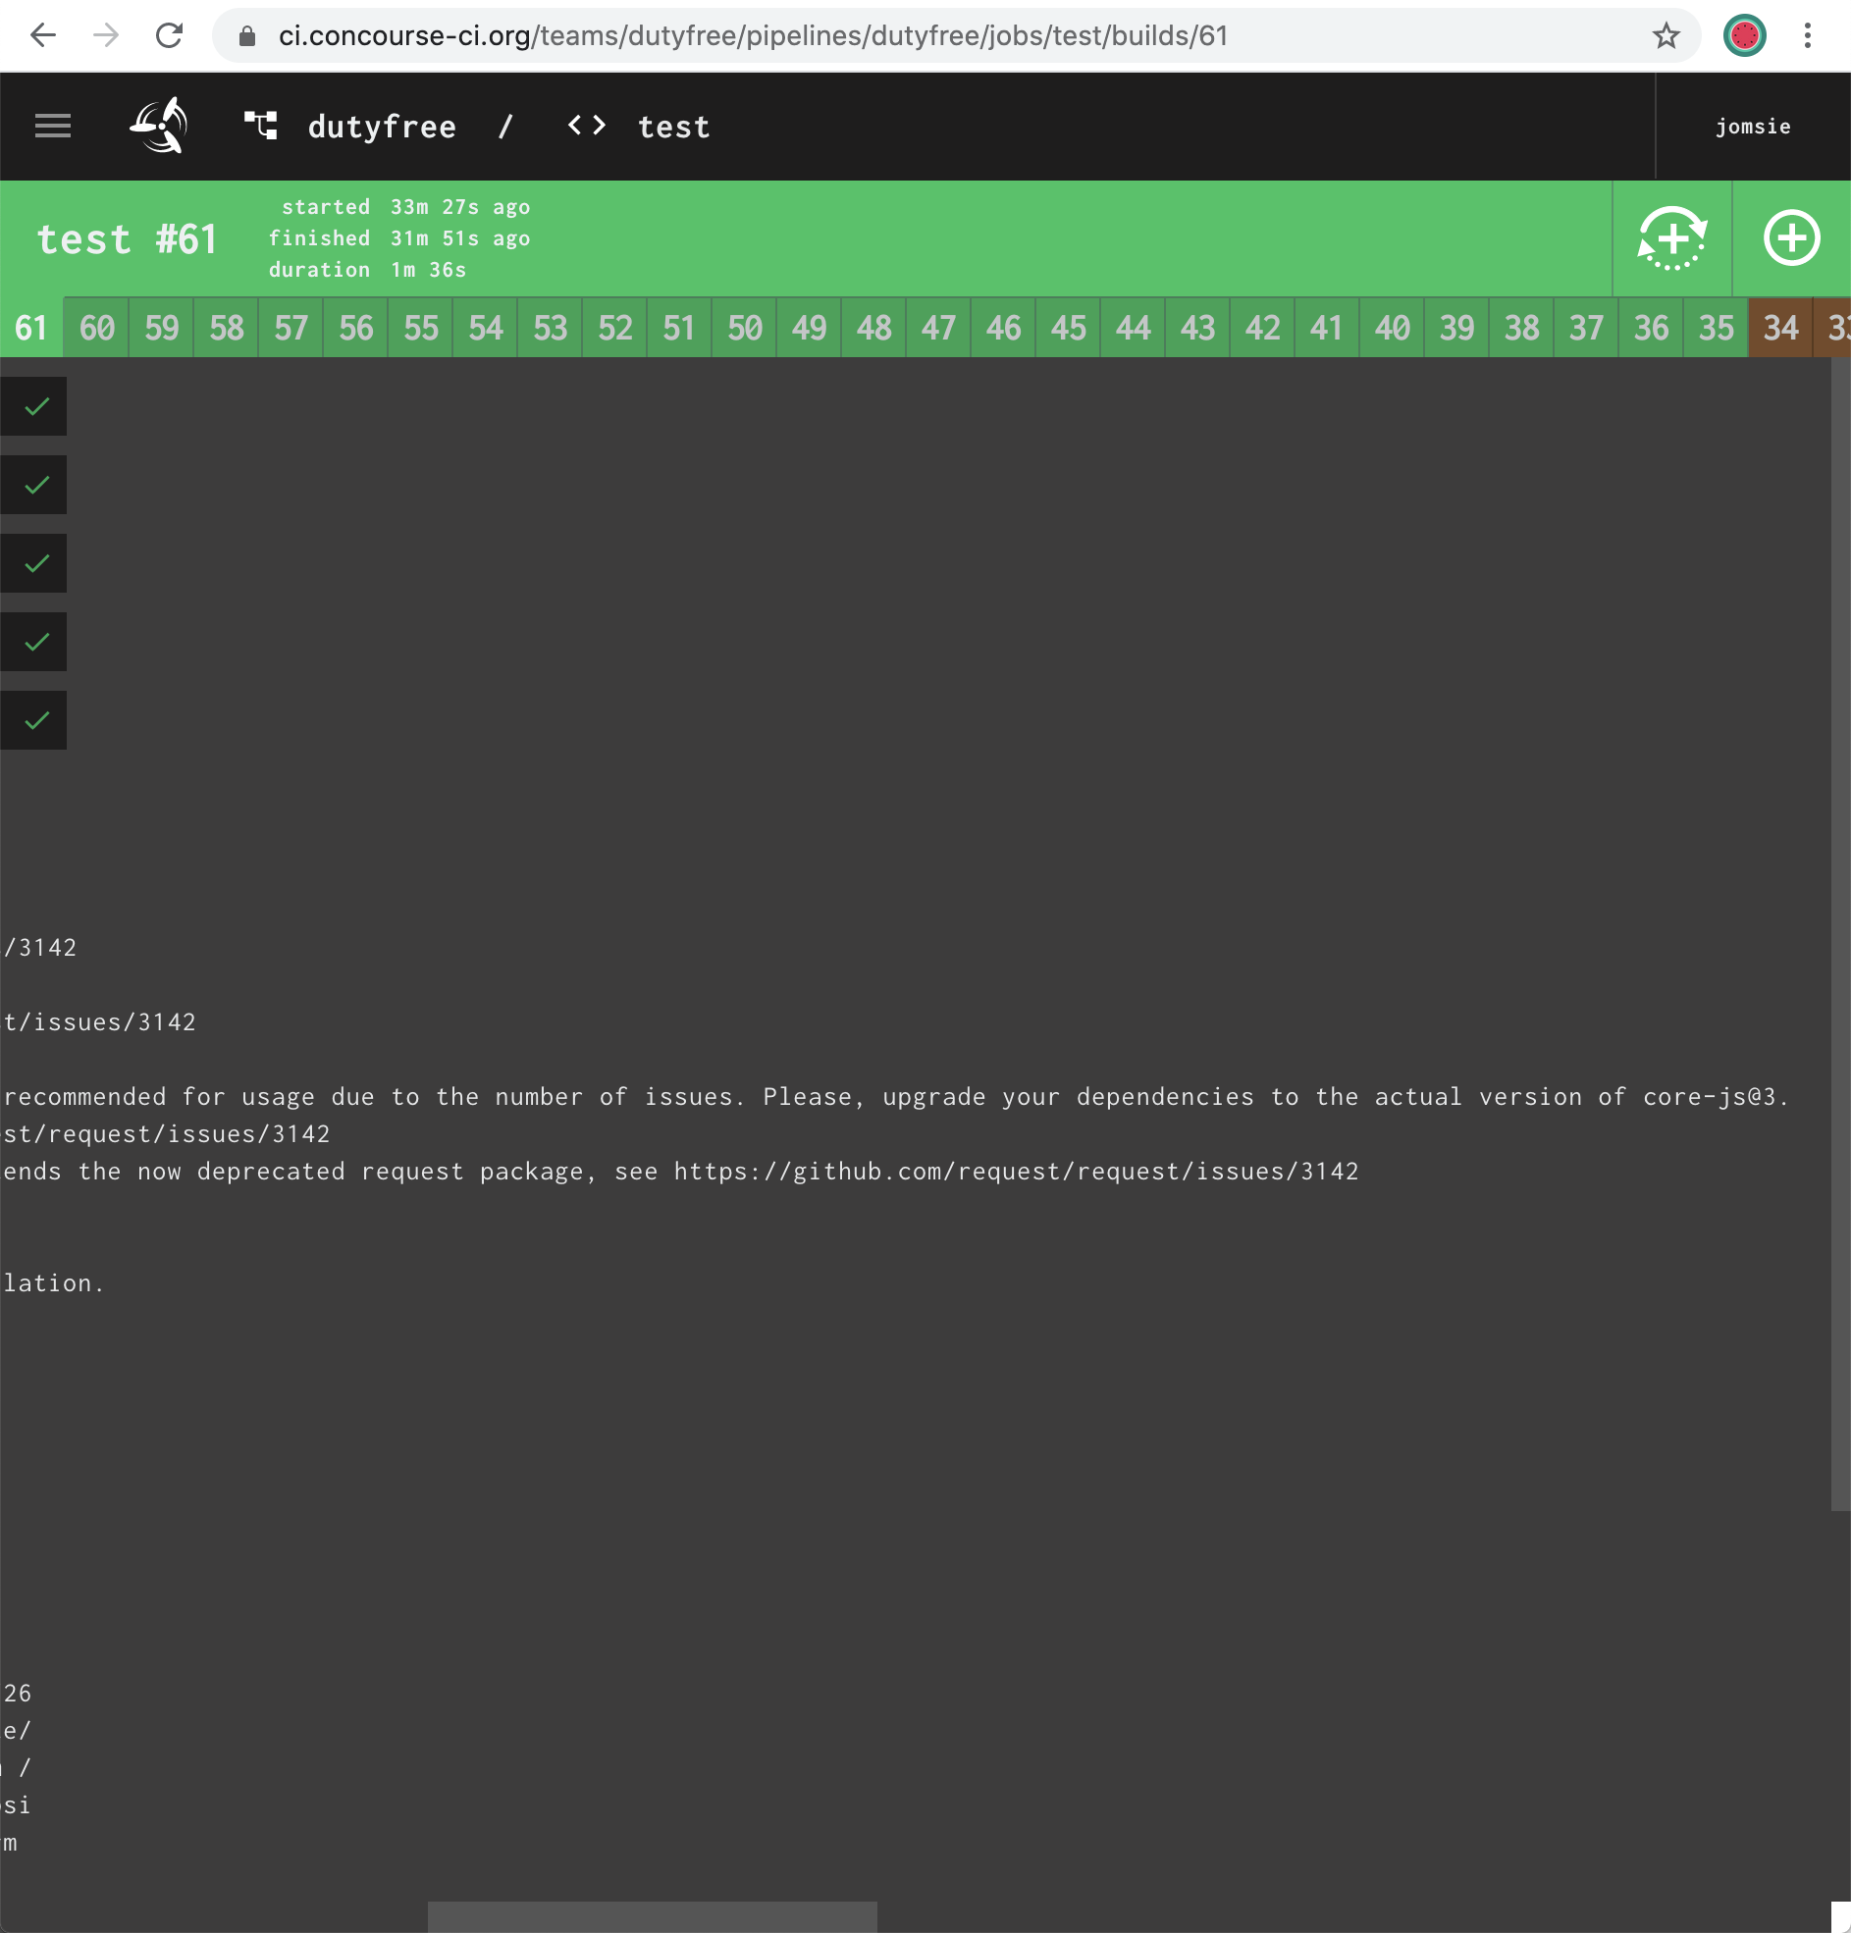Click log line 'st/request/issues/3142'

point(167,1134)
